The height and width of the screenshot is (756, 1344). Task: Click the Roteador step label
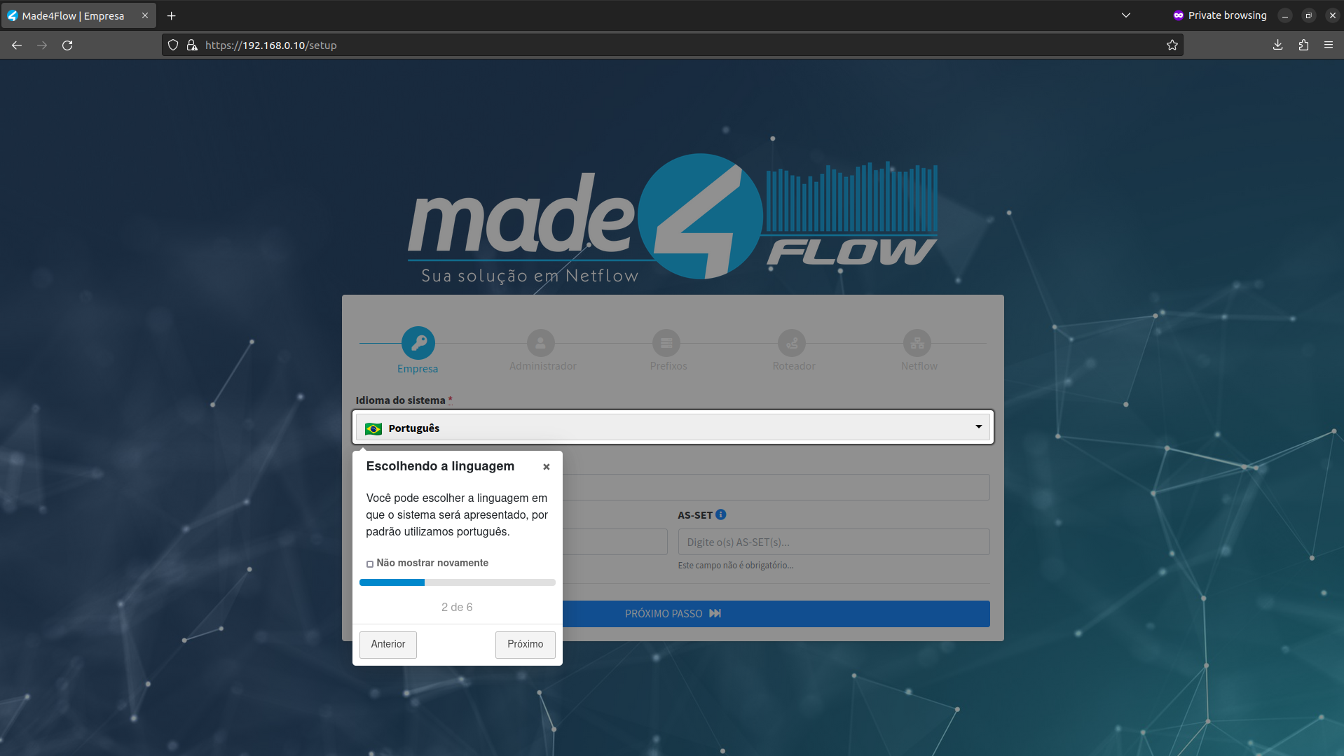[794, 366]
